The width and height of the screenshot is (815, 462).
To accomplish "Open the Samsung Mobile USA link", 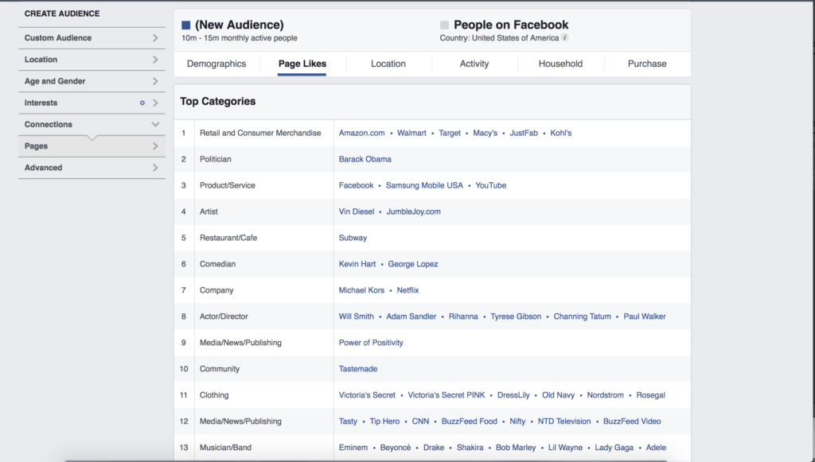I will 424,185.
